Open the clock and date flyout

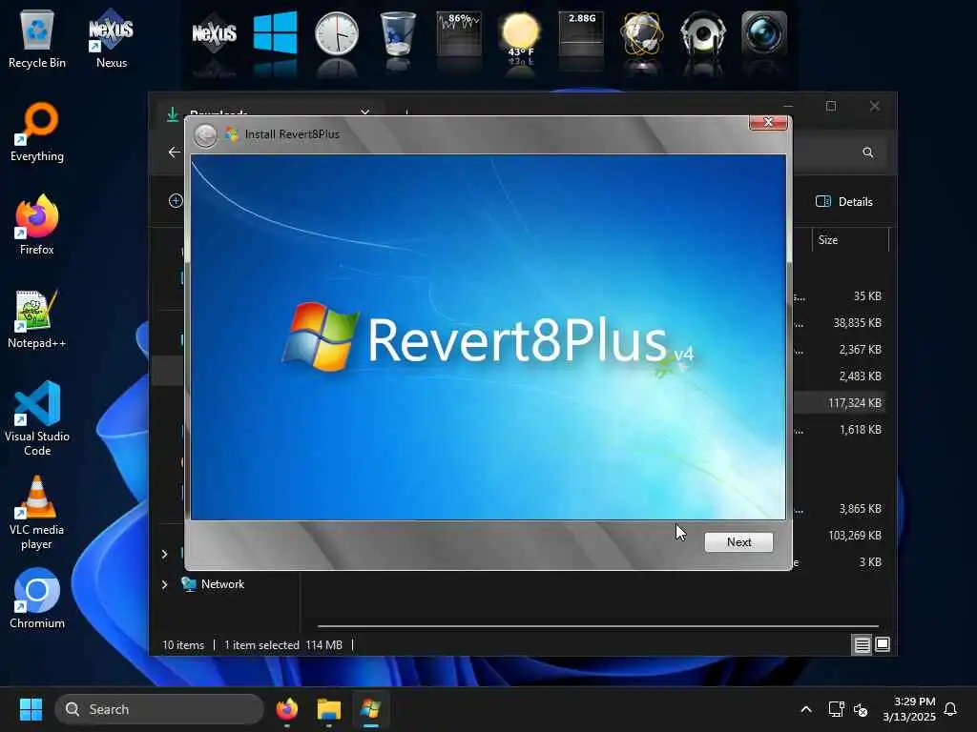click(908, 709)
